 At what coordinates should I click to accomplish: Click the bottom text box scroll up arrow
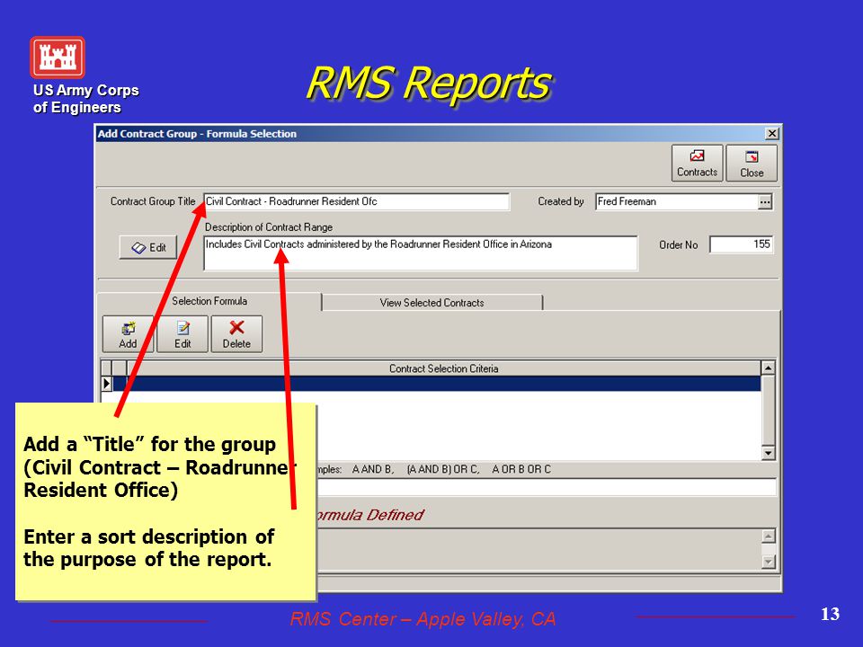[769, 536]
